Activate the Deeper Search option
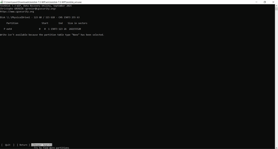Screen dimensions: 278x149 click(x=42, y=145)
